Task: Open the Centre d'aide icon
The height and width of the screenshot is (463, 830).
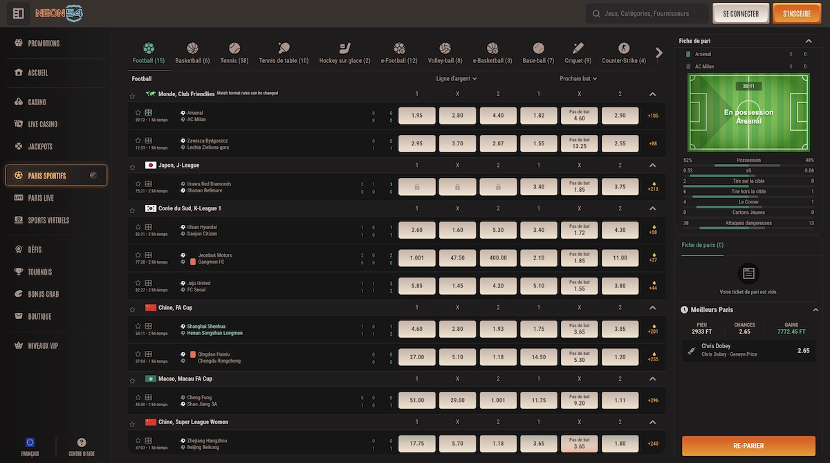Action: pyautogui.click(x=82, y=443)
